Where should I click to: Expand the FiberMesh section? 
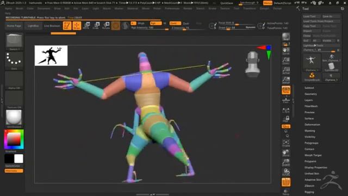coord(311,106)
